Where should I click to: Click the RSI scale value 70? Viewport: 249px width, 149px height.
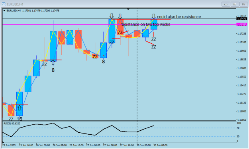tap(238, 128)
